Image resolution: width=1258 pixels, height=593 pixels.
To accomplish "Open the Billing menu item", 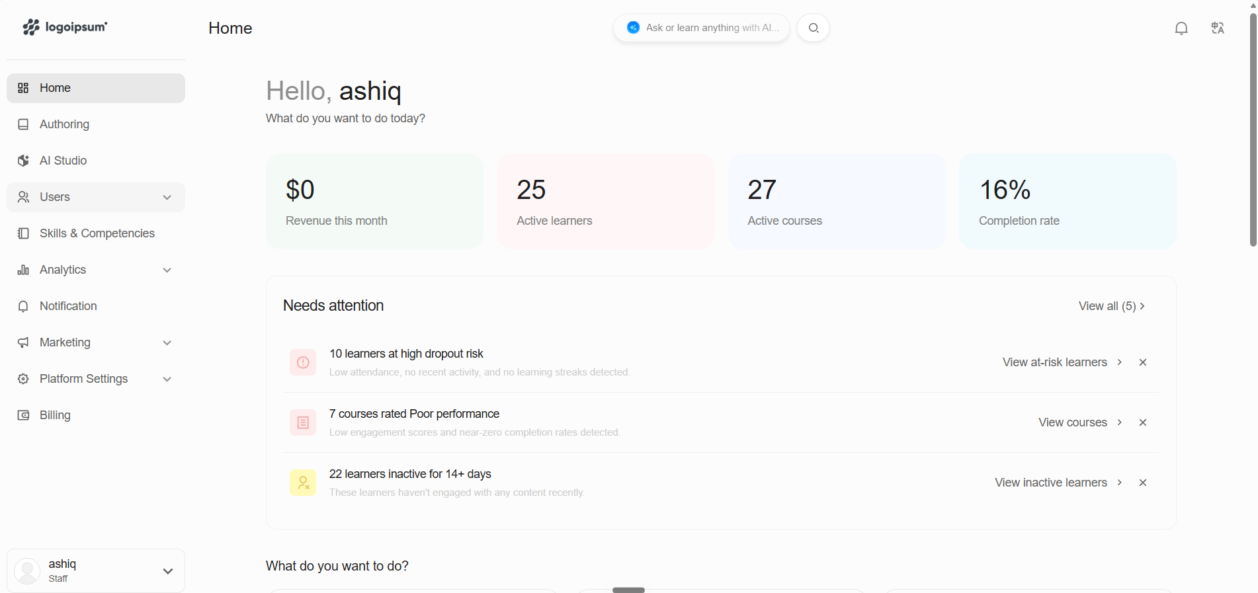I will point(96,415).
